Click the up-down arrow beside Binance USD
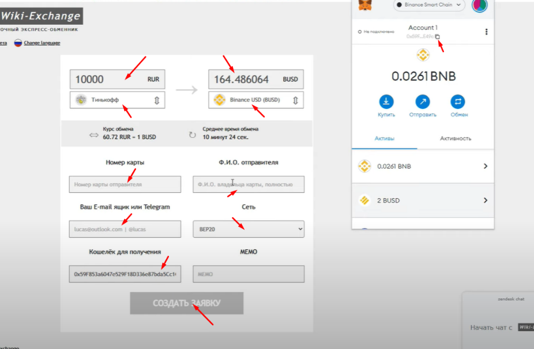Image resolution: width=534 pixels, height=349 pixels. [x=295, y=100]
